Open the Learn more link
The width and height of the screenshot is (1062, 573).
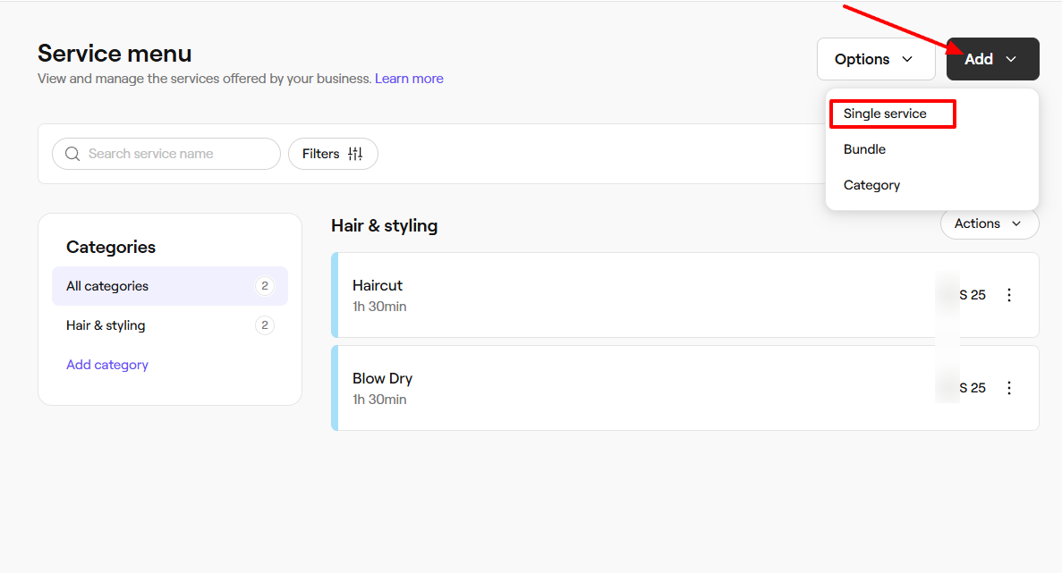click(x=409, y=79)
